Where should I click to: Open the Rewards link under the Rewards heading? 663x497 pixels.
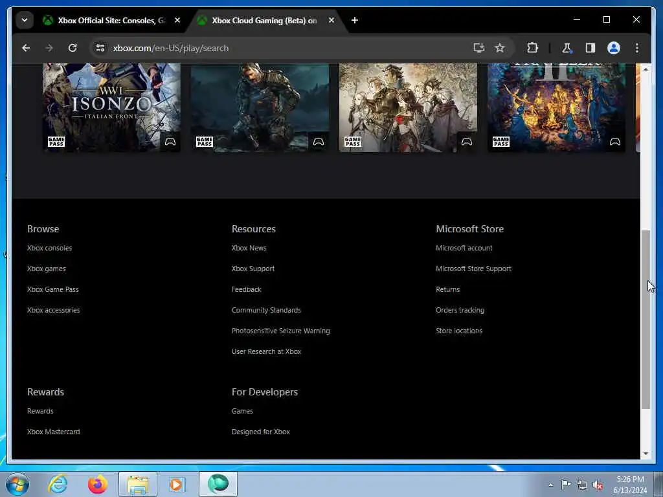click(40, 411)
